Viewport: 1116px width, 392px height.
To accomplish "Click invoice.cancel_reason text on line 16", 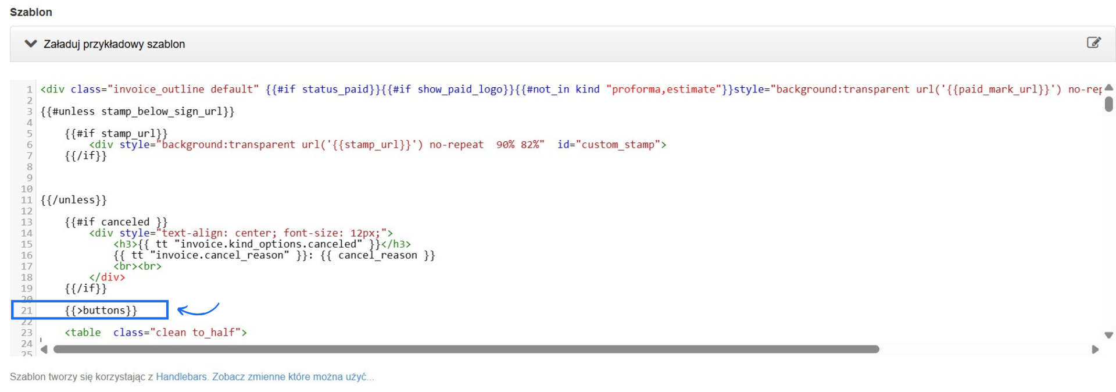I will (x=220, y=255).
